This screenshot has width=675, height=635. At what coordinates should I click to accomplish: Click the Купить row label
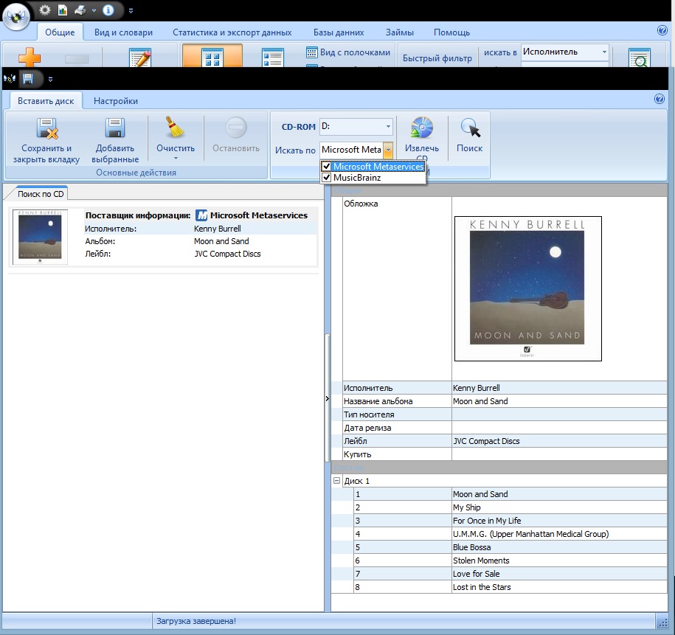point(357,454)
